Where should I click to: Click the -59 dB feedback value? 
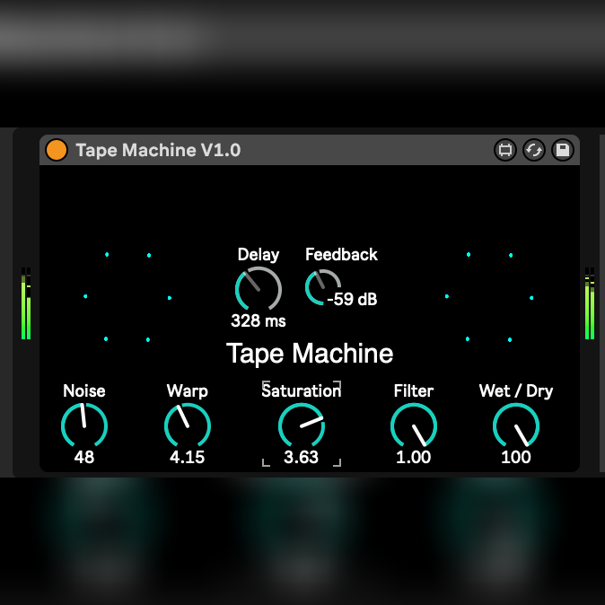(x=353, y=300)
